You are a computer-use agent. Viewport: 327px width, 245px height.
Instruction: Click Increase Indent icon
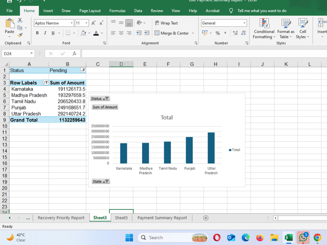[x=147, y=33]
